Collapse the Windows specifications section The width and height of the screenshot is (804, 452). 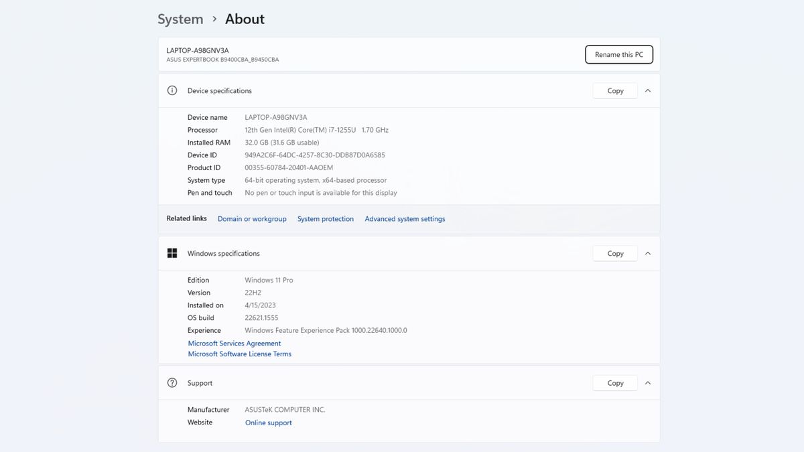pyautogui.click(x=648, y=253)
